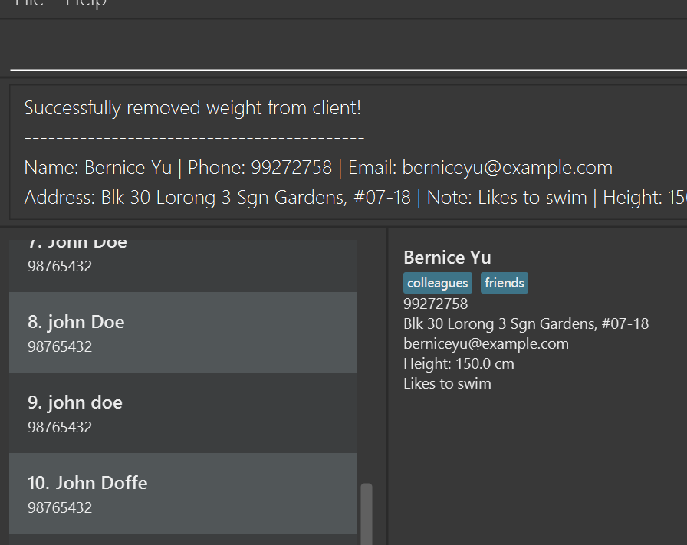
Task: Select client 9. john doe
Action: click(x=182, y=412)
